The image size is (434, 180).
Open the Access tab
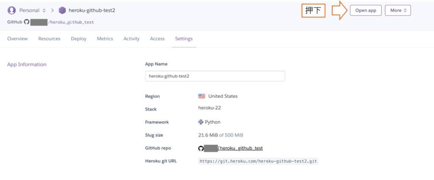point(157,39)
